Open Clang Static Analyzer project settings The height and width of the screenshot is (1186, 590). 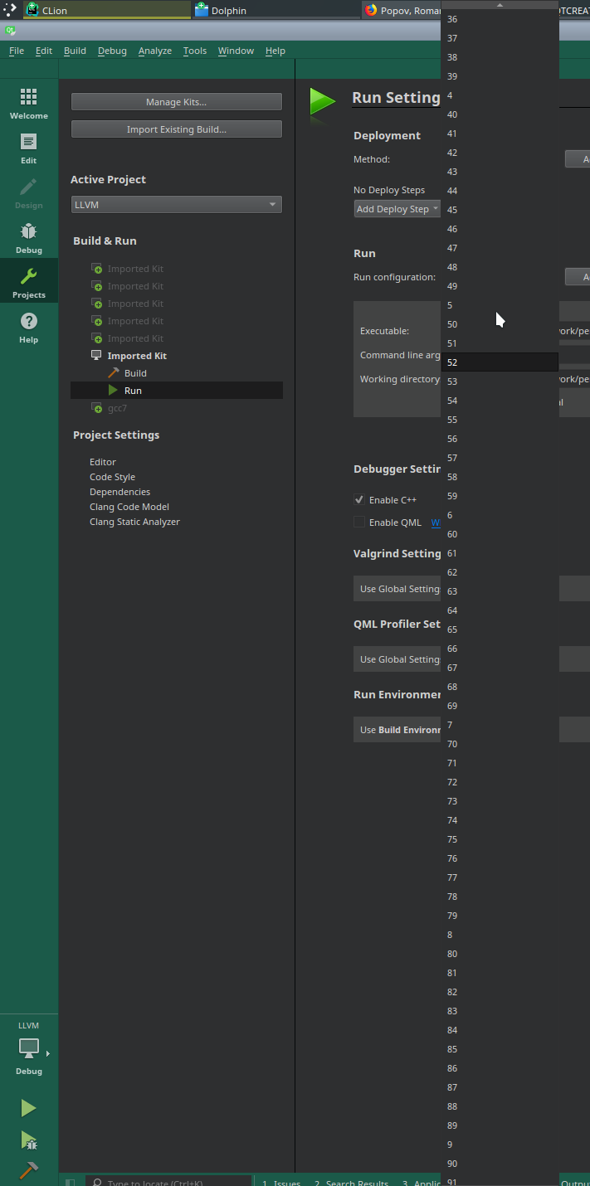point(134,522)
